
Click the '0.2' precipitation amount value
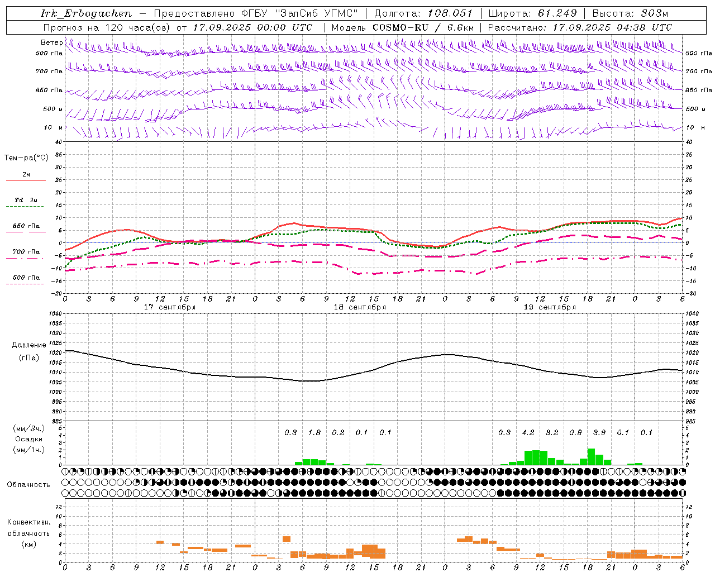click(338, 433)
